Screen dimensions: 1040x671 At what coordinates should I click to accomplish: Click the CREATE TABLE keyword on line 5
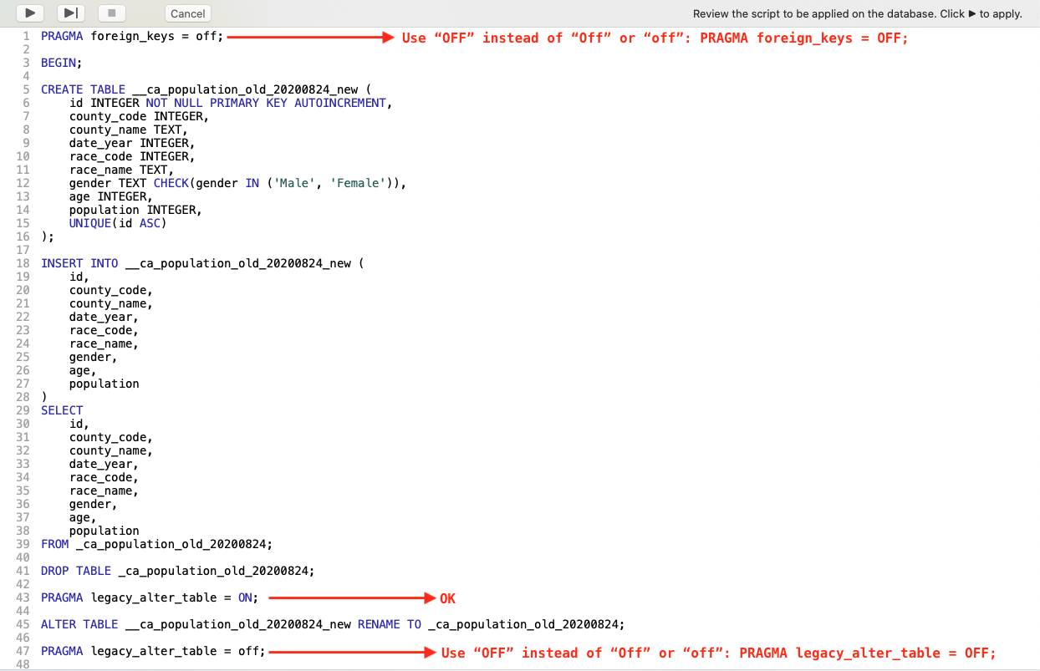point(82,89)
